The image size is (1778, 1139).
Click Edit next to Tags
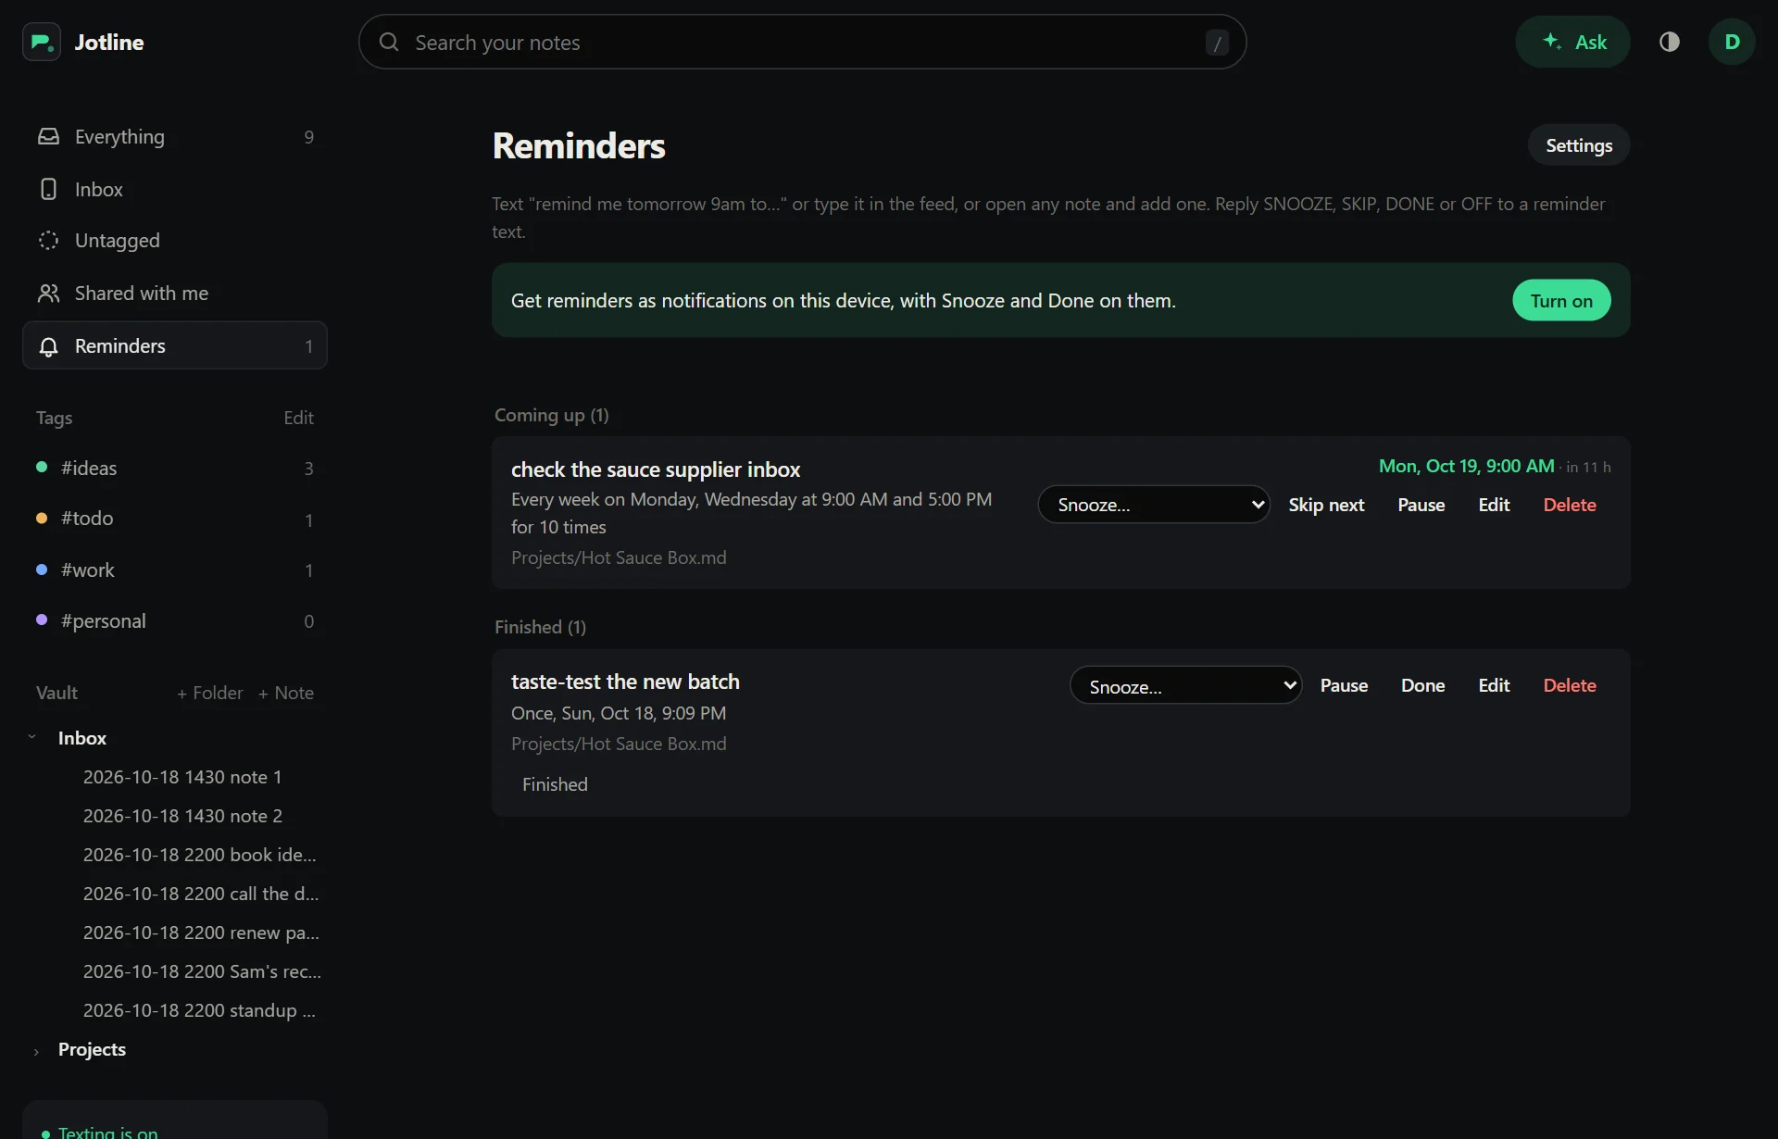(298, 418)
